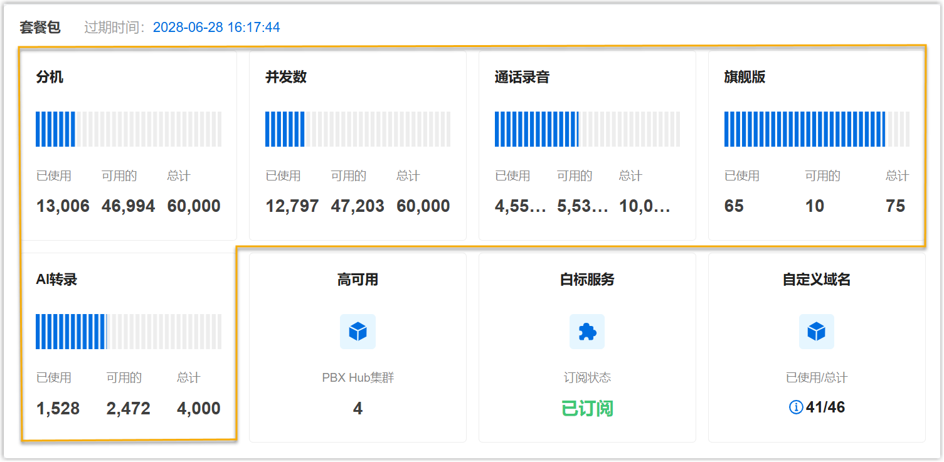Click the puzzle icon under 白标服务

587,332
